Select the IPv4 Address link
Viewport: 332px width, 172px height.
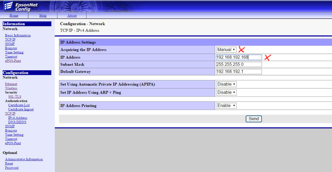click(x=18, y=118)
